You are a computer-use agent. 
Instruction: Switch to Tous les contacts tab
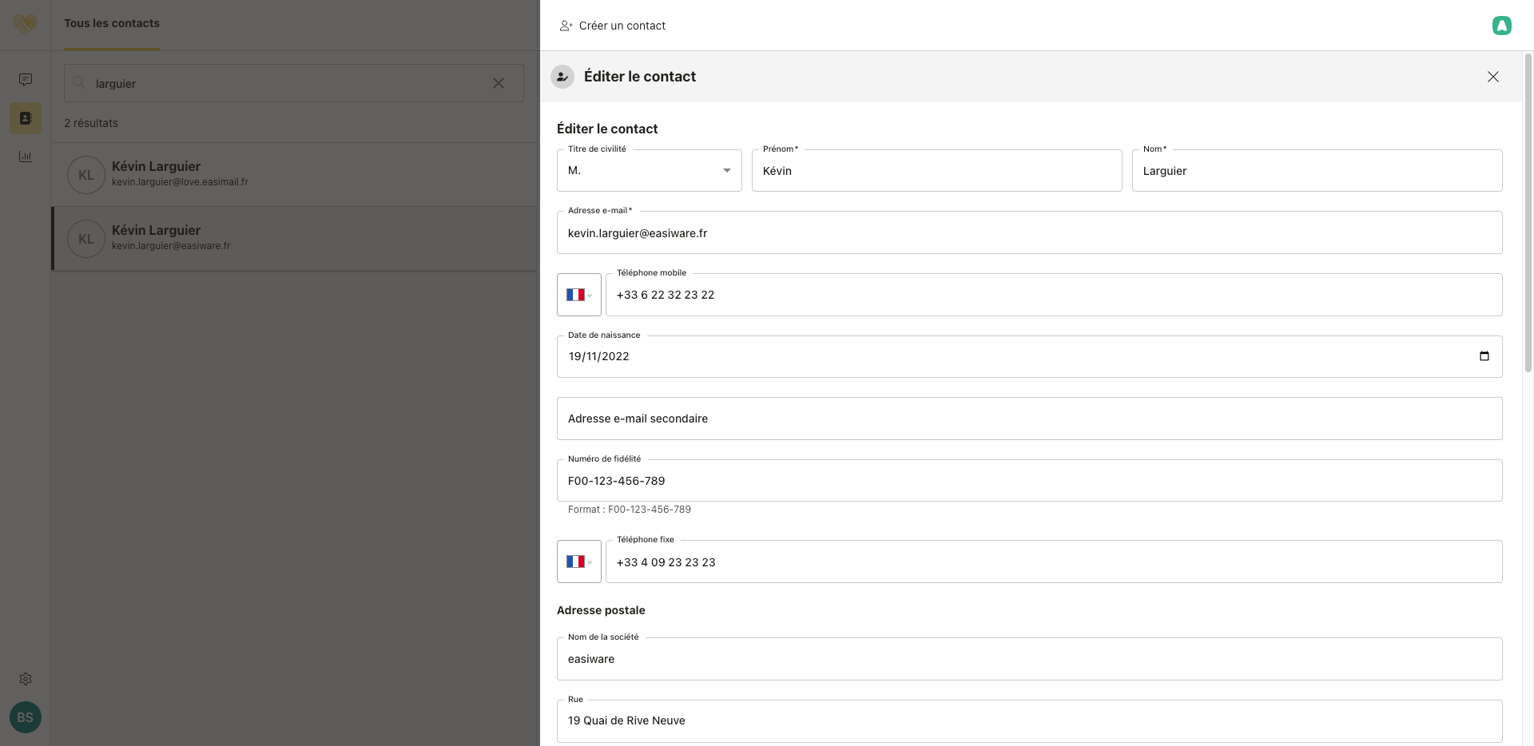[112, 24]
